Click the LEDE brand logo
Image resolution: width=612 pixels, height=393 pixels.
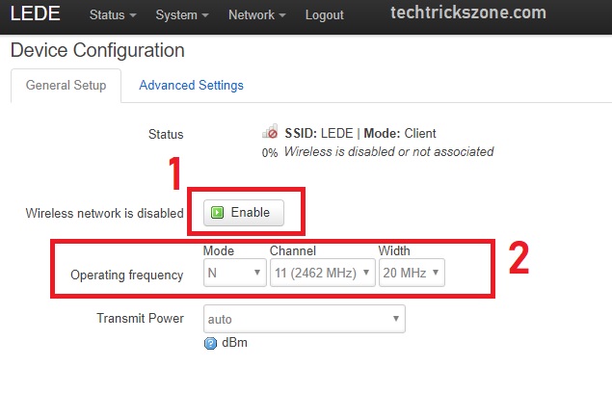pos(35,15)
